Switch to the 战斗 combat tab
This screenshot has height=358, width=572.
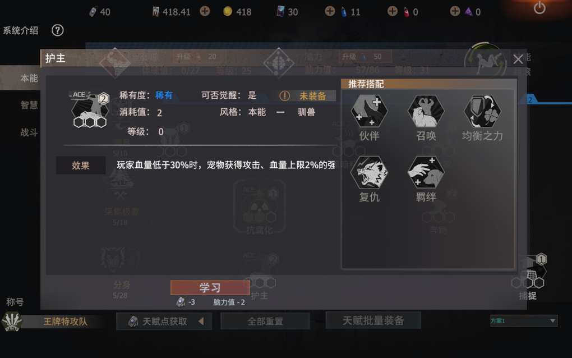29,132
